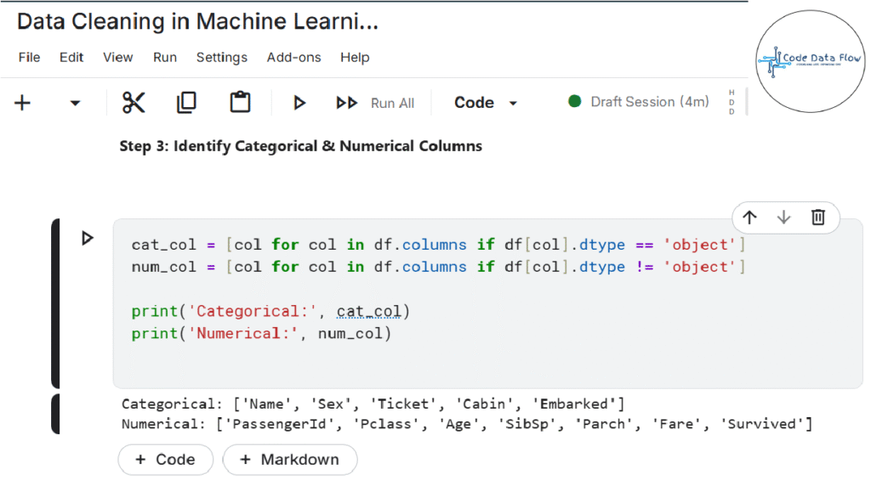Screen dimensions: 871x503
Task: Paste cell using clipboard icon
Action: click(240, 103)
